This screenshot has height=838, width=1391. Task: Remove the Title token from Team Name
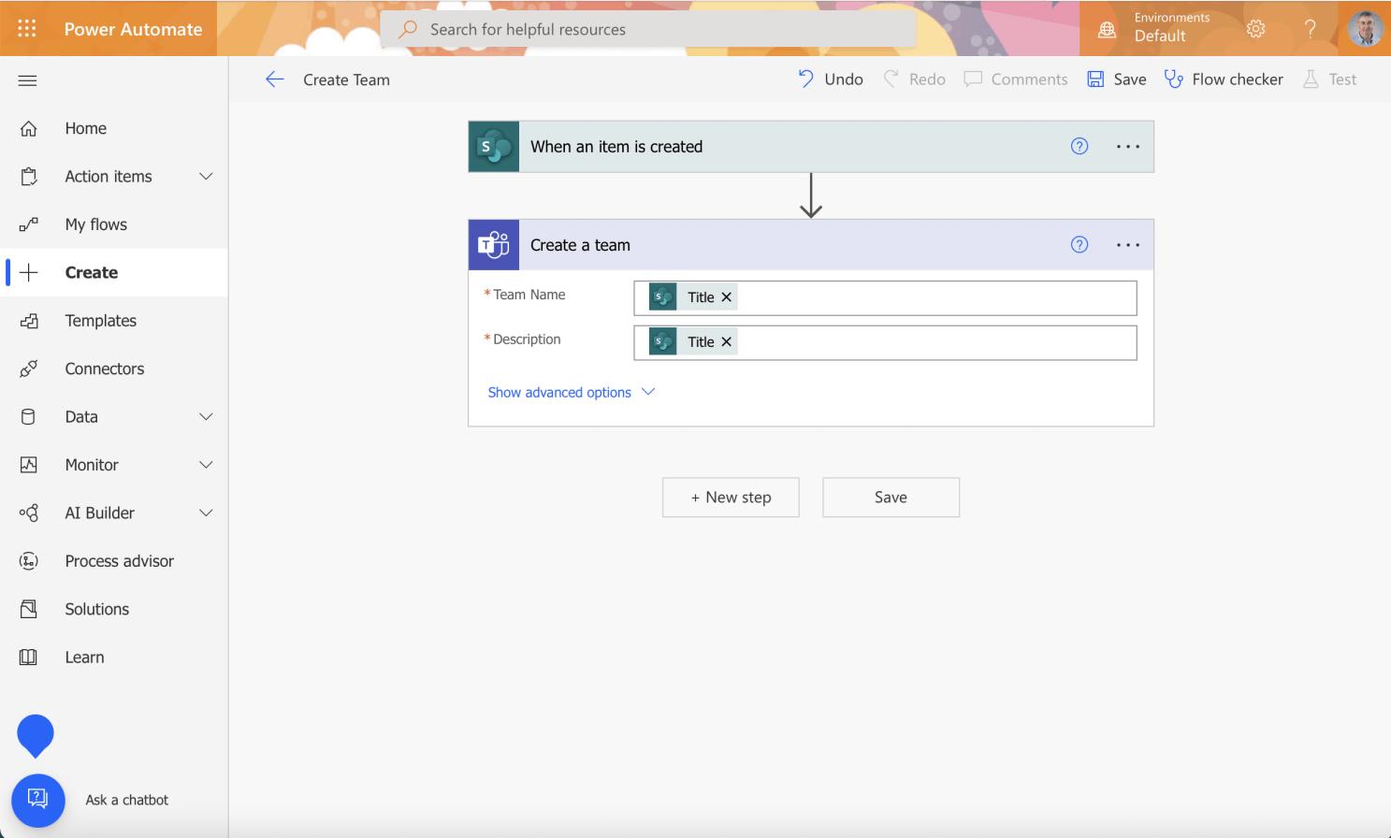726,297
